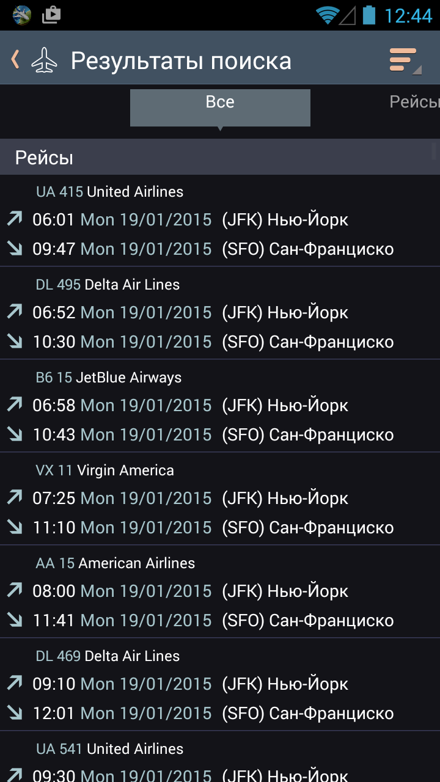The height and width of the screenshot is (782, 440).
Task: Tap the airplane icon in title bar
Action: pyautogui.click(x=43, y=60)
